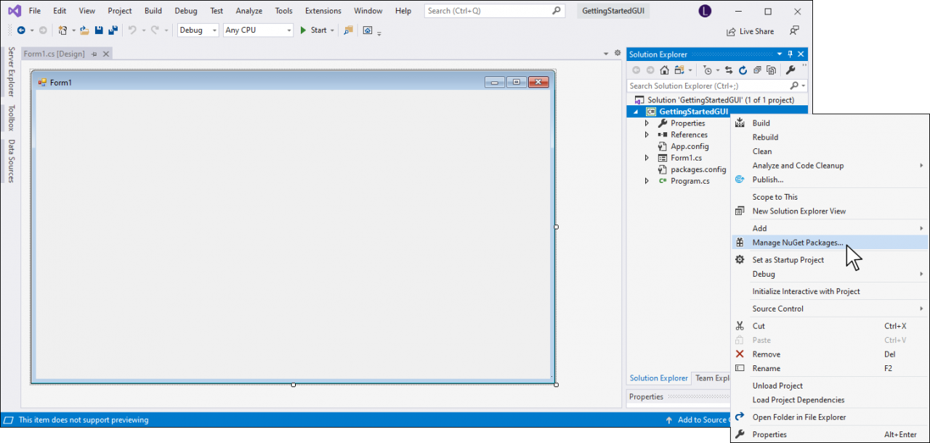
Task: Click Publish in the context menu
Action: 830,179
